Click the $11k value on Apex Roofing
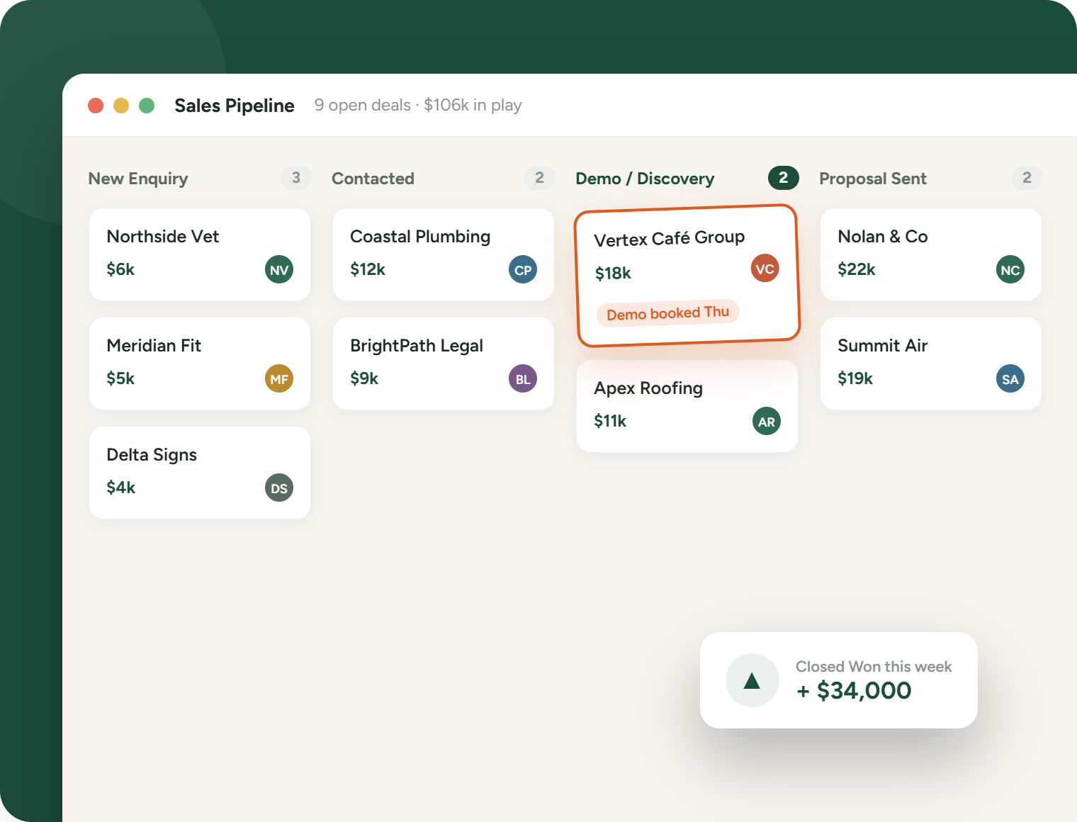Screen dimensions: 1077x822 click(x=610, y=421)
